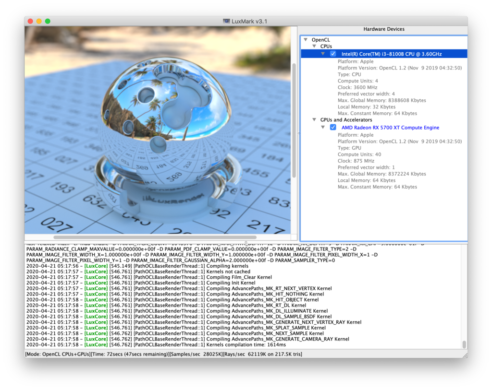
Task: Toggle the AMD Radeon RX 5700 XT checkbox
Action: pos(333,128)
